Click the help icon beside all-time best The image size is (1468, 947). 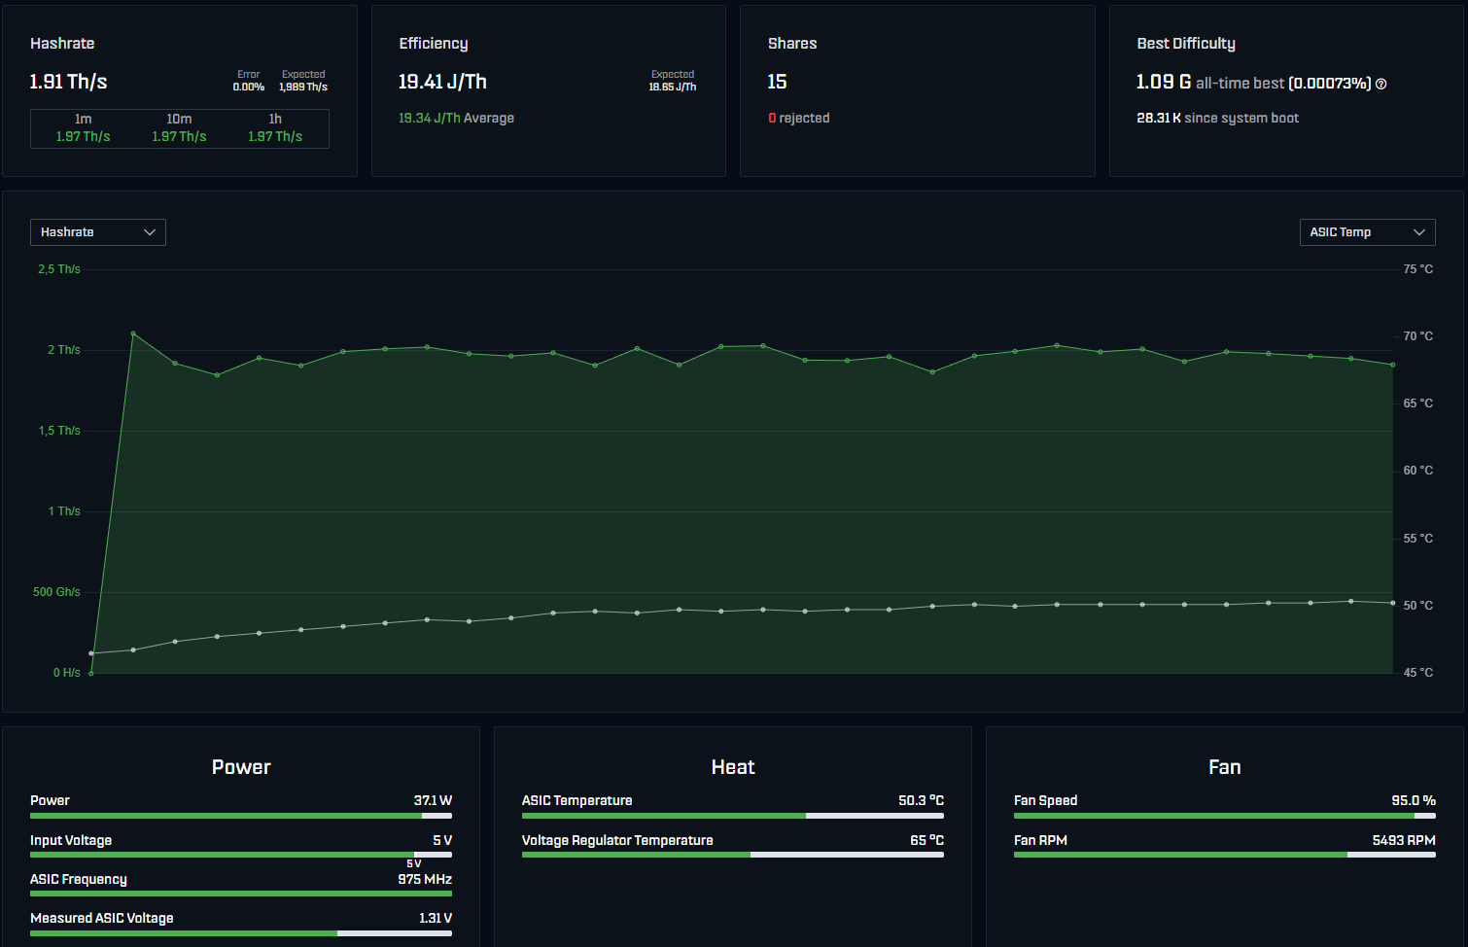coord(1381,85)
